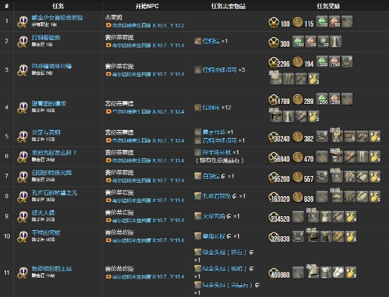Click the orange map marker in row 1
This screenshot has width=389, height=297.
(108, 25)
